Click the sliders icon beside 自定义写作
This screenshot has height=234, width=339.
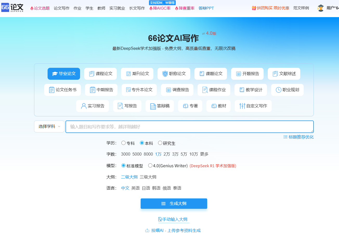click(x=242, y=106)
